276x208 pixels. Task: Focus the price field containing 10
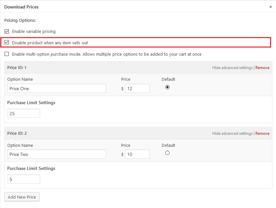click(137, 154)
